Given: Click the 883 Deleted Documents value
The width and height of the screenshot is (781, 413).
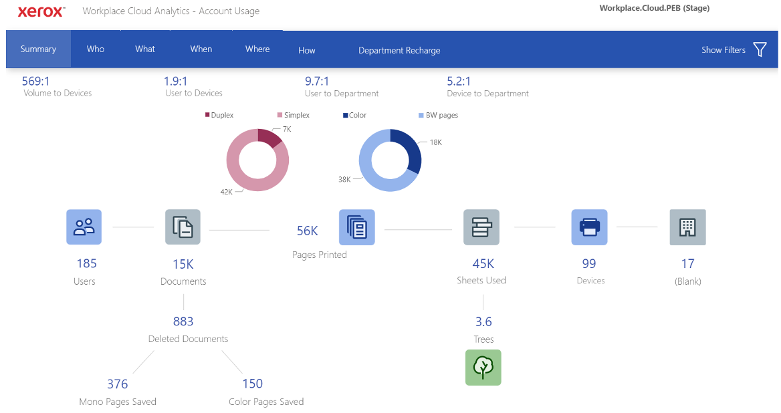Looking at the screenshot, I should click(x=183, y=321).
